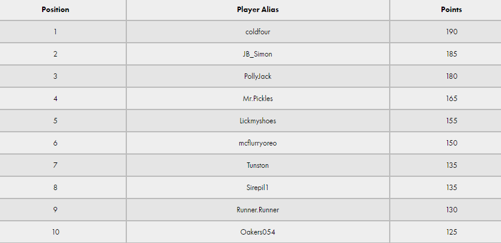Viewport: 501px width, 243px height.
Task: Select player alias coldfour
Action: tap(258, 32)
